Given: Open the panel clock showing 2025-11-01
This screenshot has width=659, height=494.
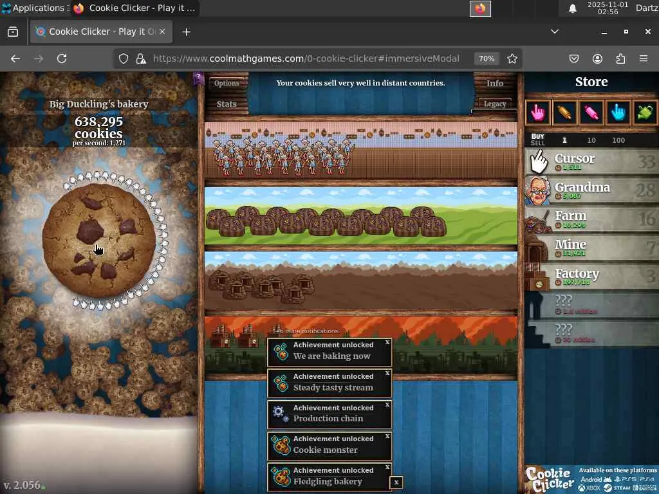Looking at the screenshot, I should tap(608, 8).
